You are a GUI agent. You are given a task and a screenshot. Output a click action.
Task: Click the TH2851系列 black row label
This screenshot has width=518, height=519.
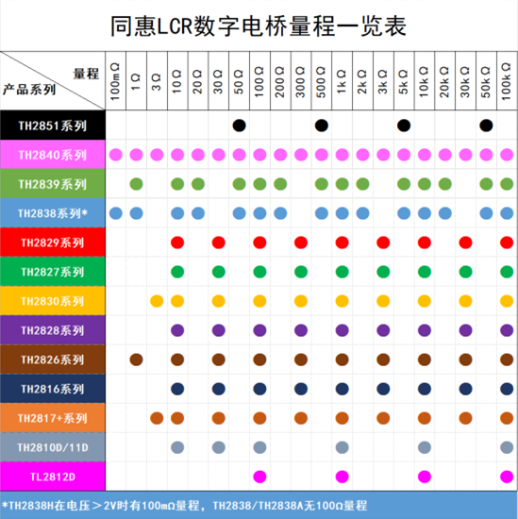coord(53,126)
